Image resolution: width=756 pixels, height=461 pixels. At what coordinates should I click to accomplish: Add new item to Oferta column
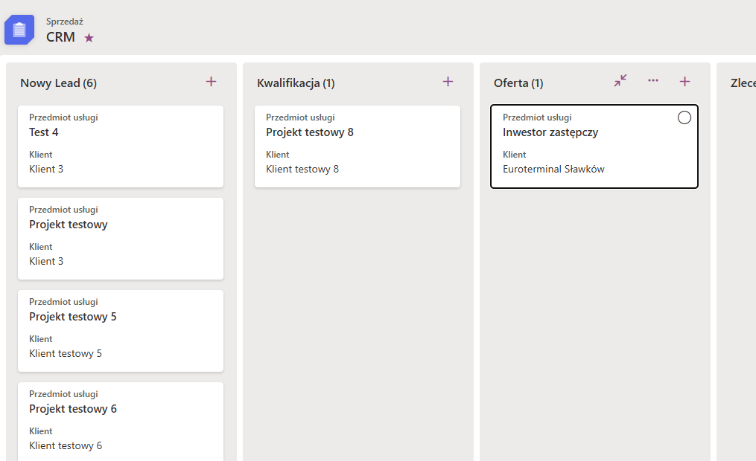pos(685,82)
